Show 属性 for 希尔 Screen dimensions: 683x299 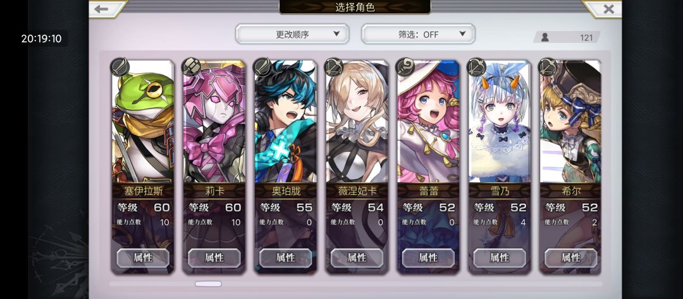pos(571,258)
